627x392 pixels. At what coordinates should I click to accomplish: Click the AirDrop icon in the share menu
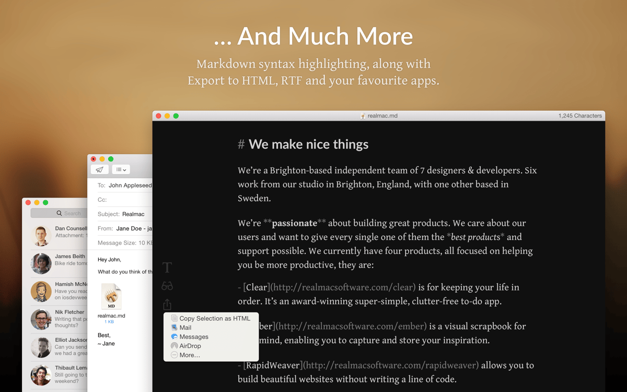click(x=175, y=345)
